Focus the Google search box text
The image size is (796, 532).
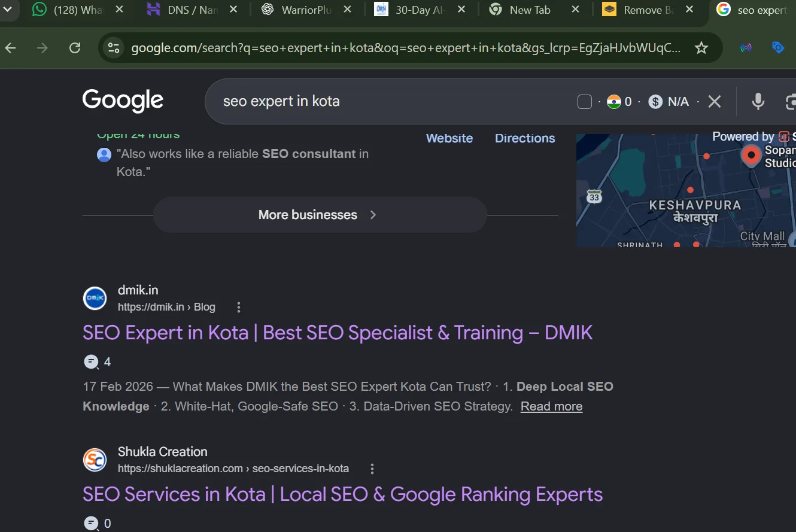point(281,102)
